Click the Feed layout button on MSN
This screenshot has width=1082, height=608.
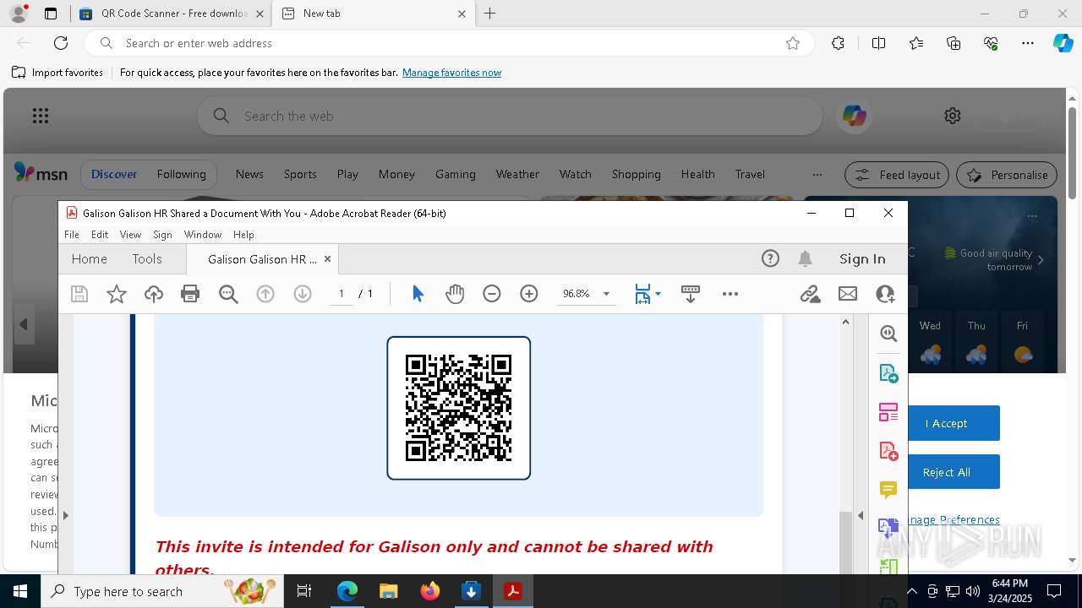pyautogui.click(x=897, y=175)
